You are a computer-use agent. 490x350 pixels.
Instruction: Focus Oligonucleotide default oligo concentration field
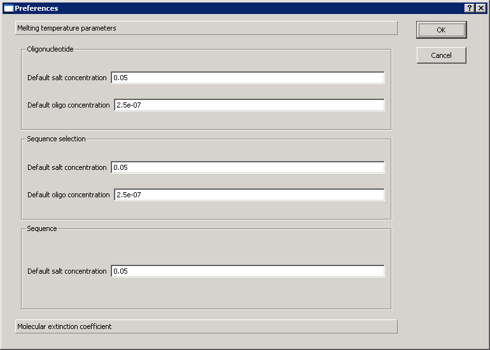pos(249,105)
